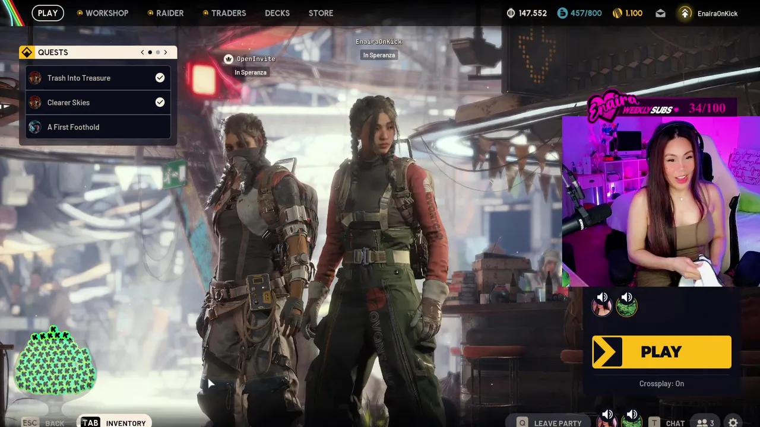
Task: Toggle Clearer Skies completed checkmark
Action: tap(160, 102)
